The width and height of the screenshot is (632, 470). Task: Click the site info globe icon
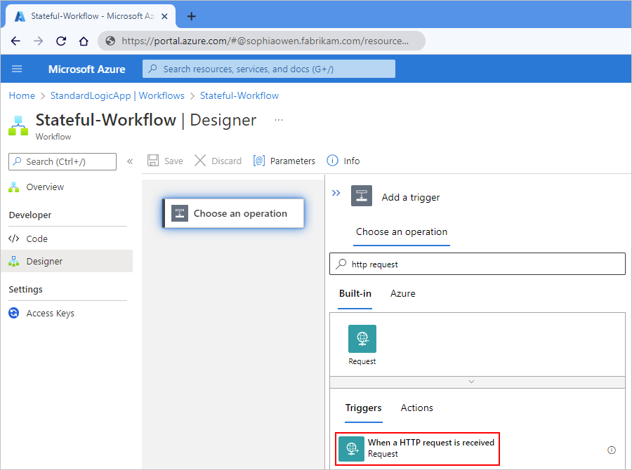pyautogui.click(x=110, y=41)
